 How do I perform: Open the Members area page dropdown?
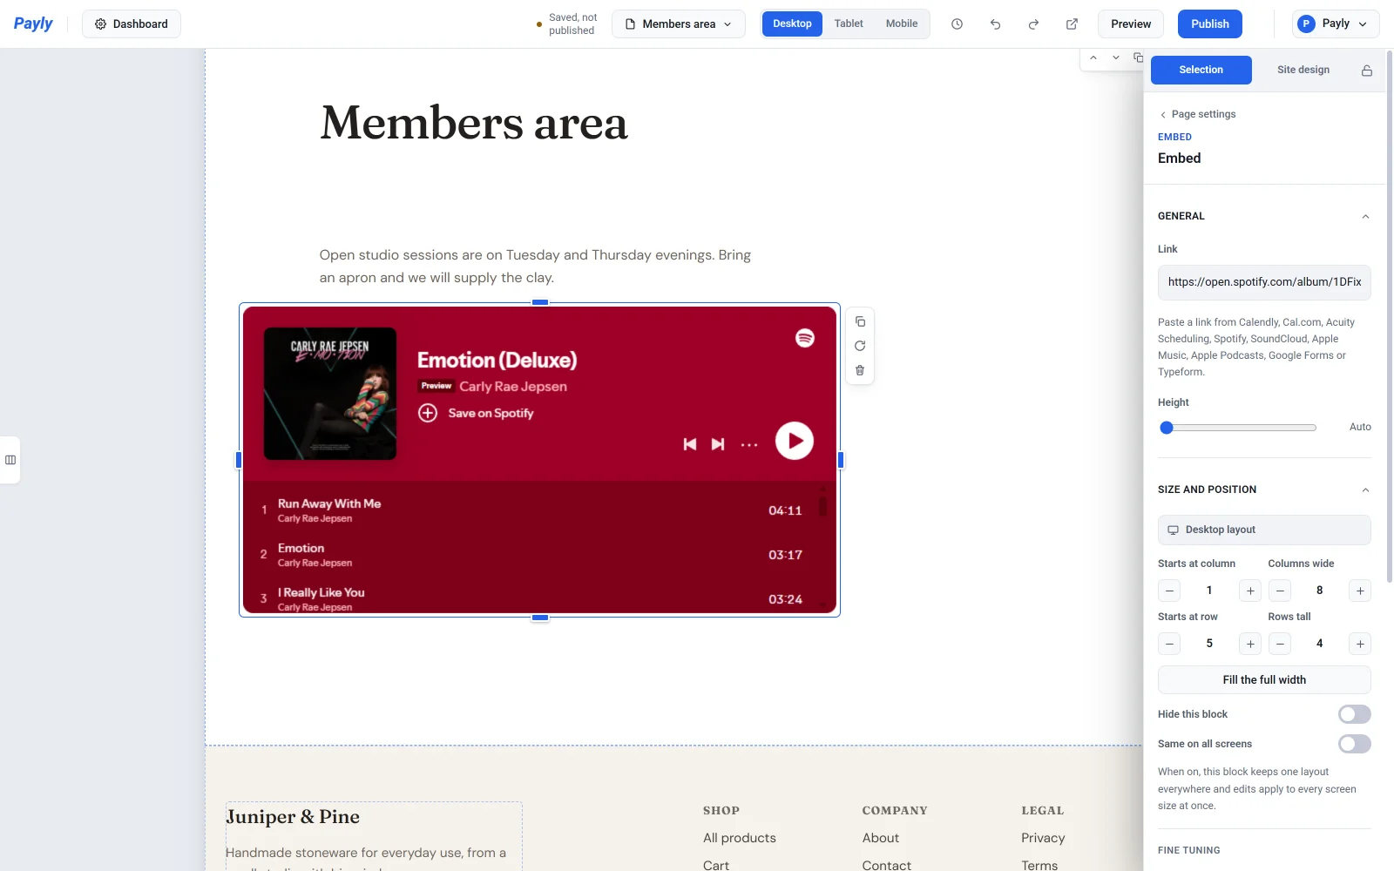(x=679, y=24)
